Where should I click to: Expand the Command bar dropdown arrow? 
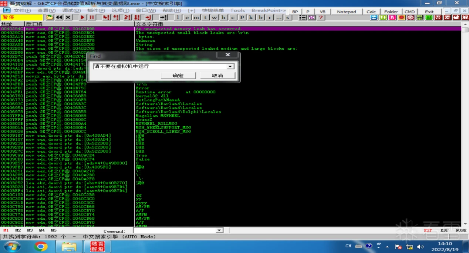(219, 230)
